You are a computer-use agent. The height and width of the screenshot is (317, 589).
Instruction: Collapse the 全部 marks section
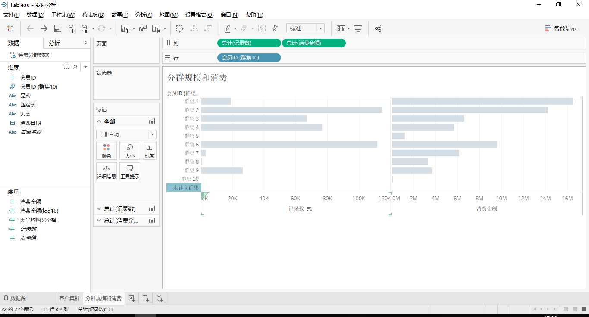click(x=99, y=122)
